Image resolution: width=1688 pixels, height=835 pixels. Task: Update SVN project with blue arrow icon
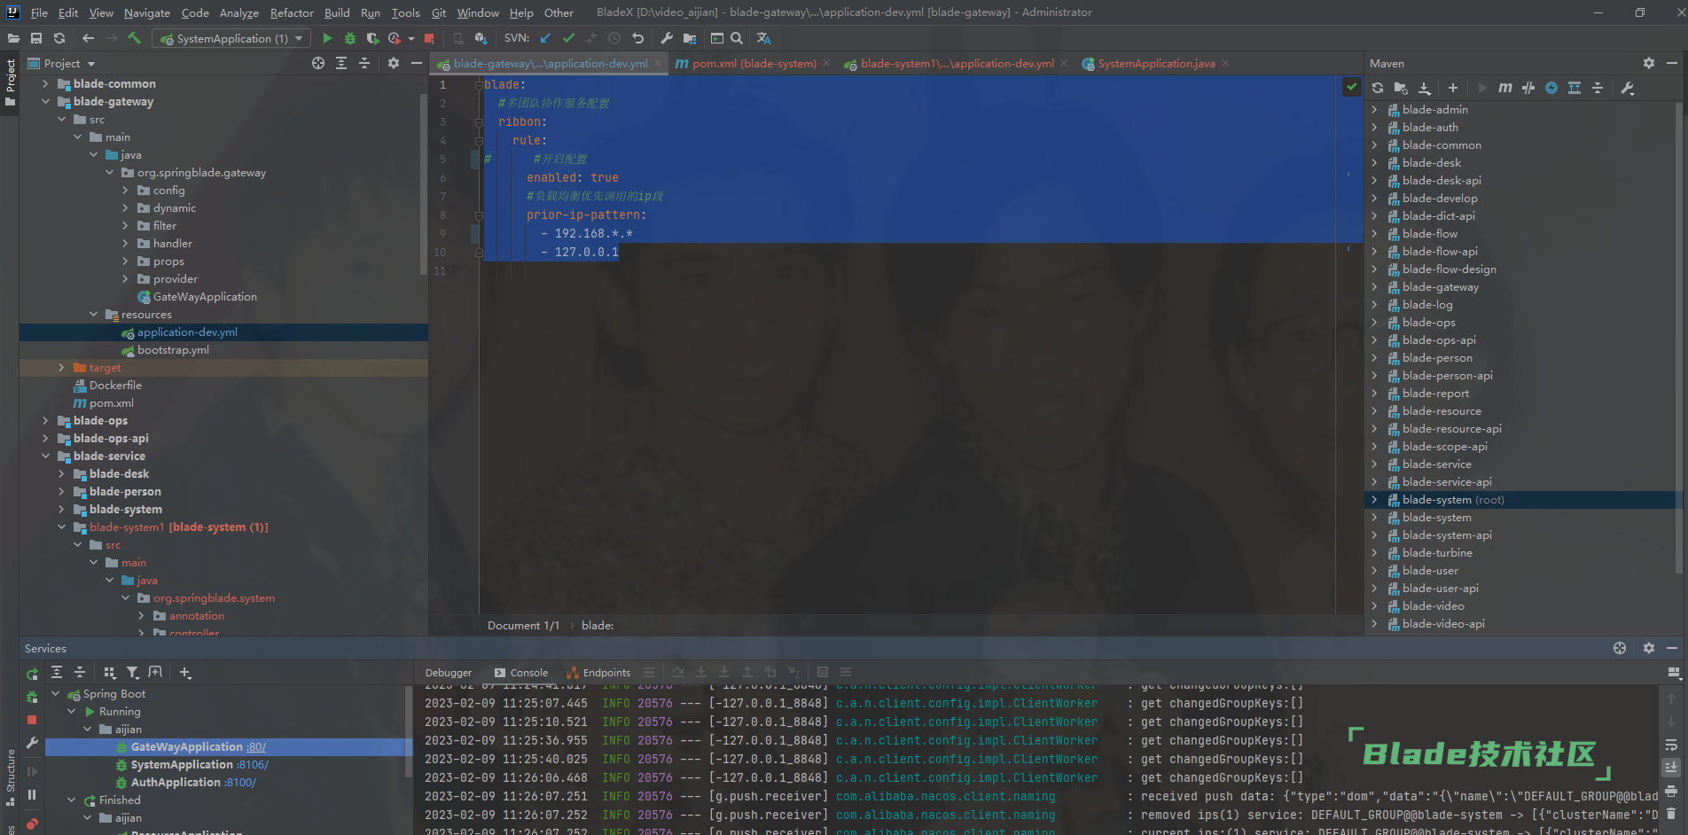[545, 38]
